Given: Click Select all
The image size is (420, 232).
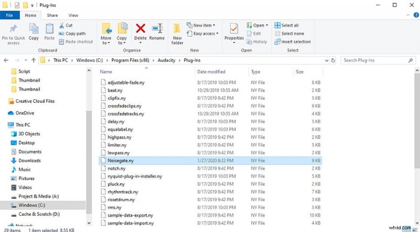Looking at the screenshot, I should point(287,25).
